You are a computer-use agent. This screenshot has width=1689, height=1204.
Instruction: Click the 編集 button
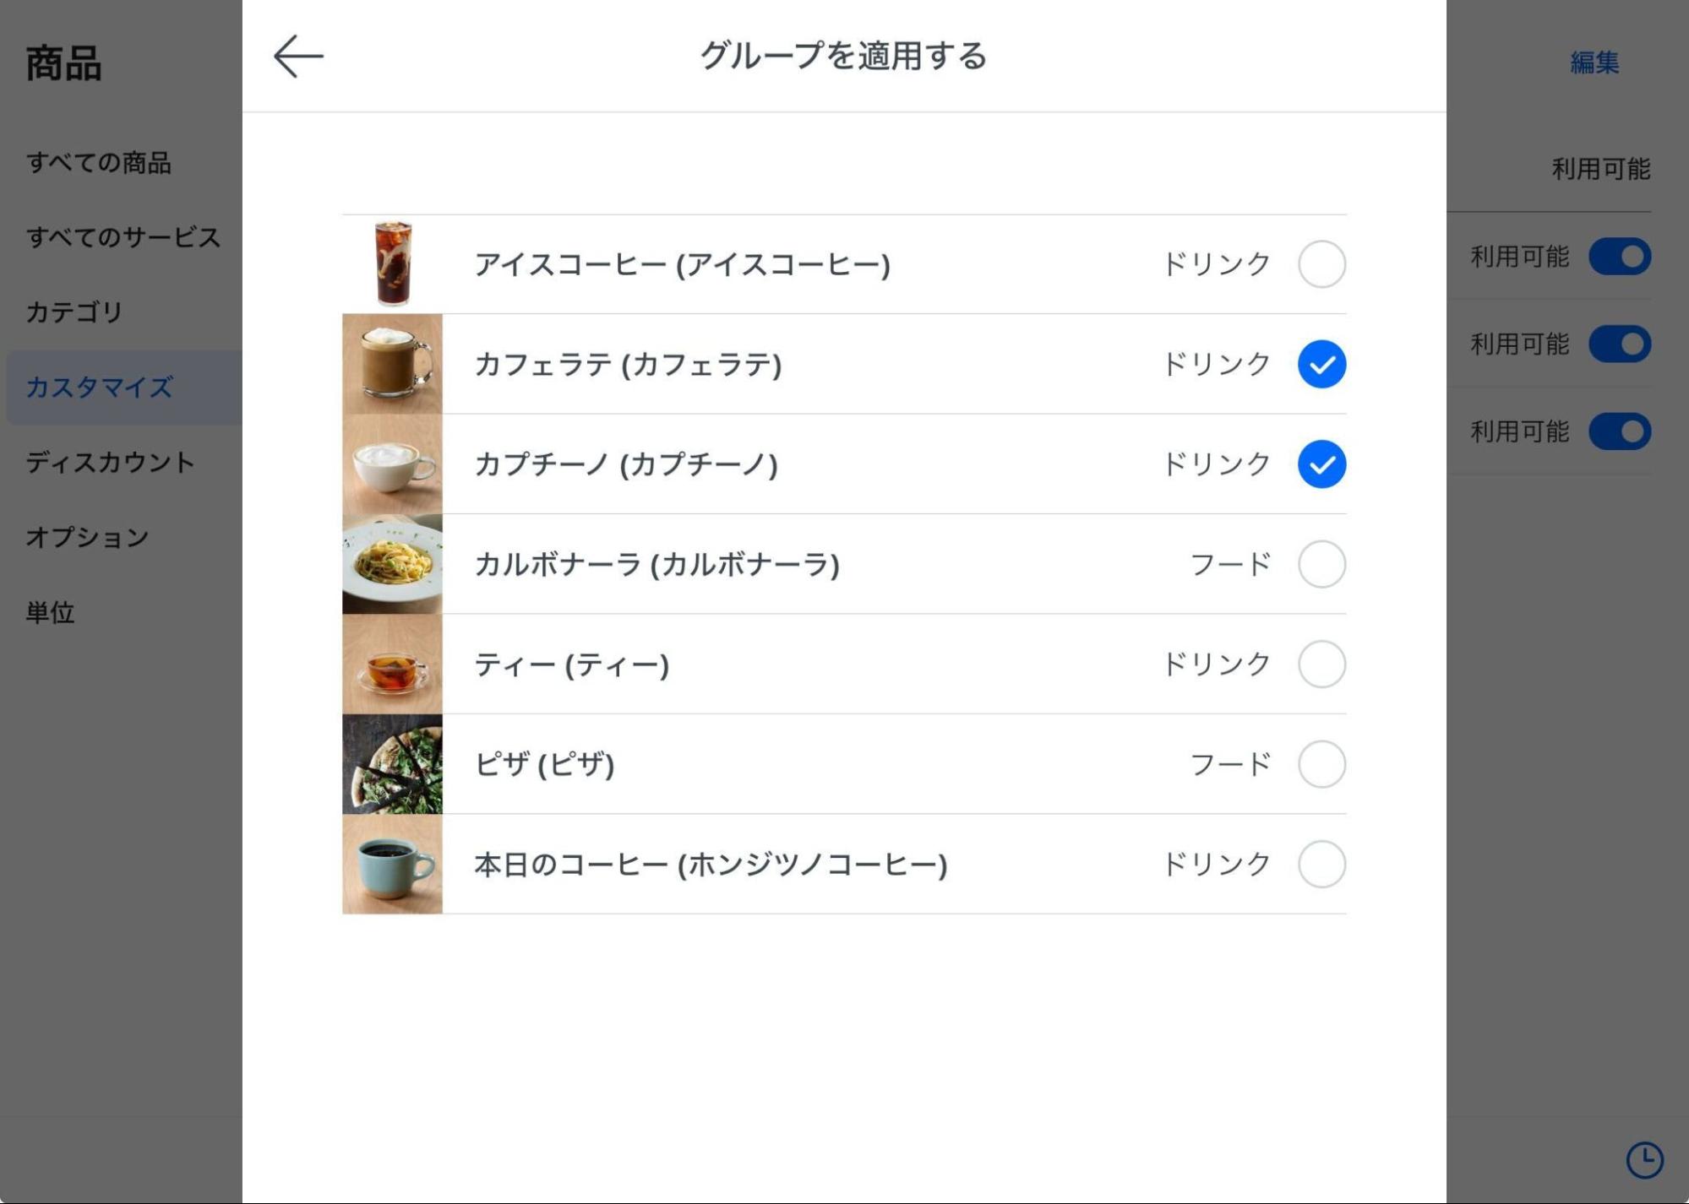click(x=1594, y=62)
